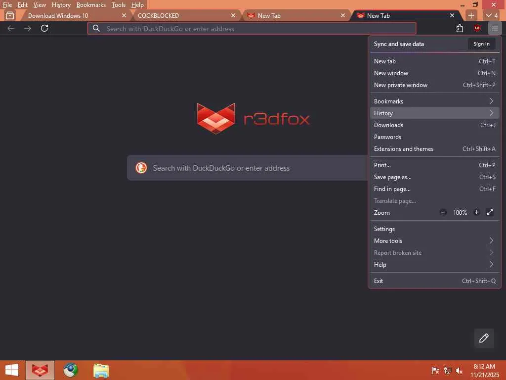506x380 pixels.
Task: Click the network tray icon
Action: click(447, 371)
